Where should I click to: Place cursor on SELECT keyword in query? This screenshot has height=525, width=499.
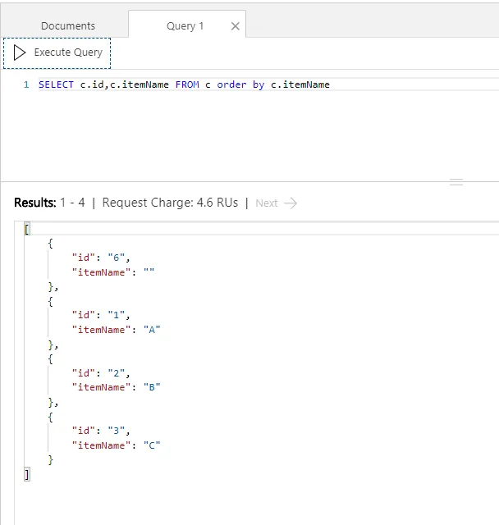pos(56,84)
